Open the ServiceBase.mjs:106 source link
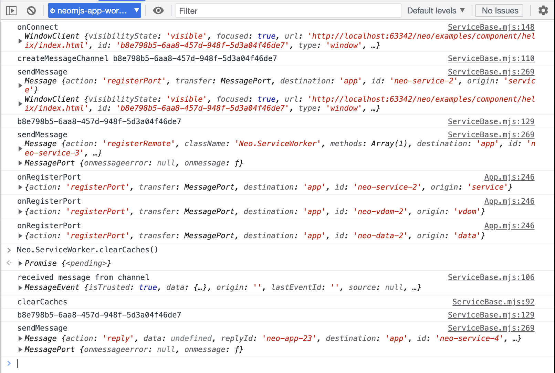 tap(491, 277)
